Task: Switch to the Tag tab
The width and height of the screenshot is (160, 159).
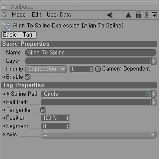Action: tap(27, 35)
